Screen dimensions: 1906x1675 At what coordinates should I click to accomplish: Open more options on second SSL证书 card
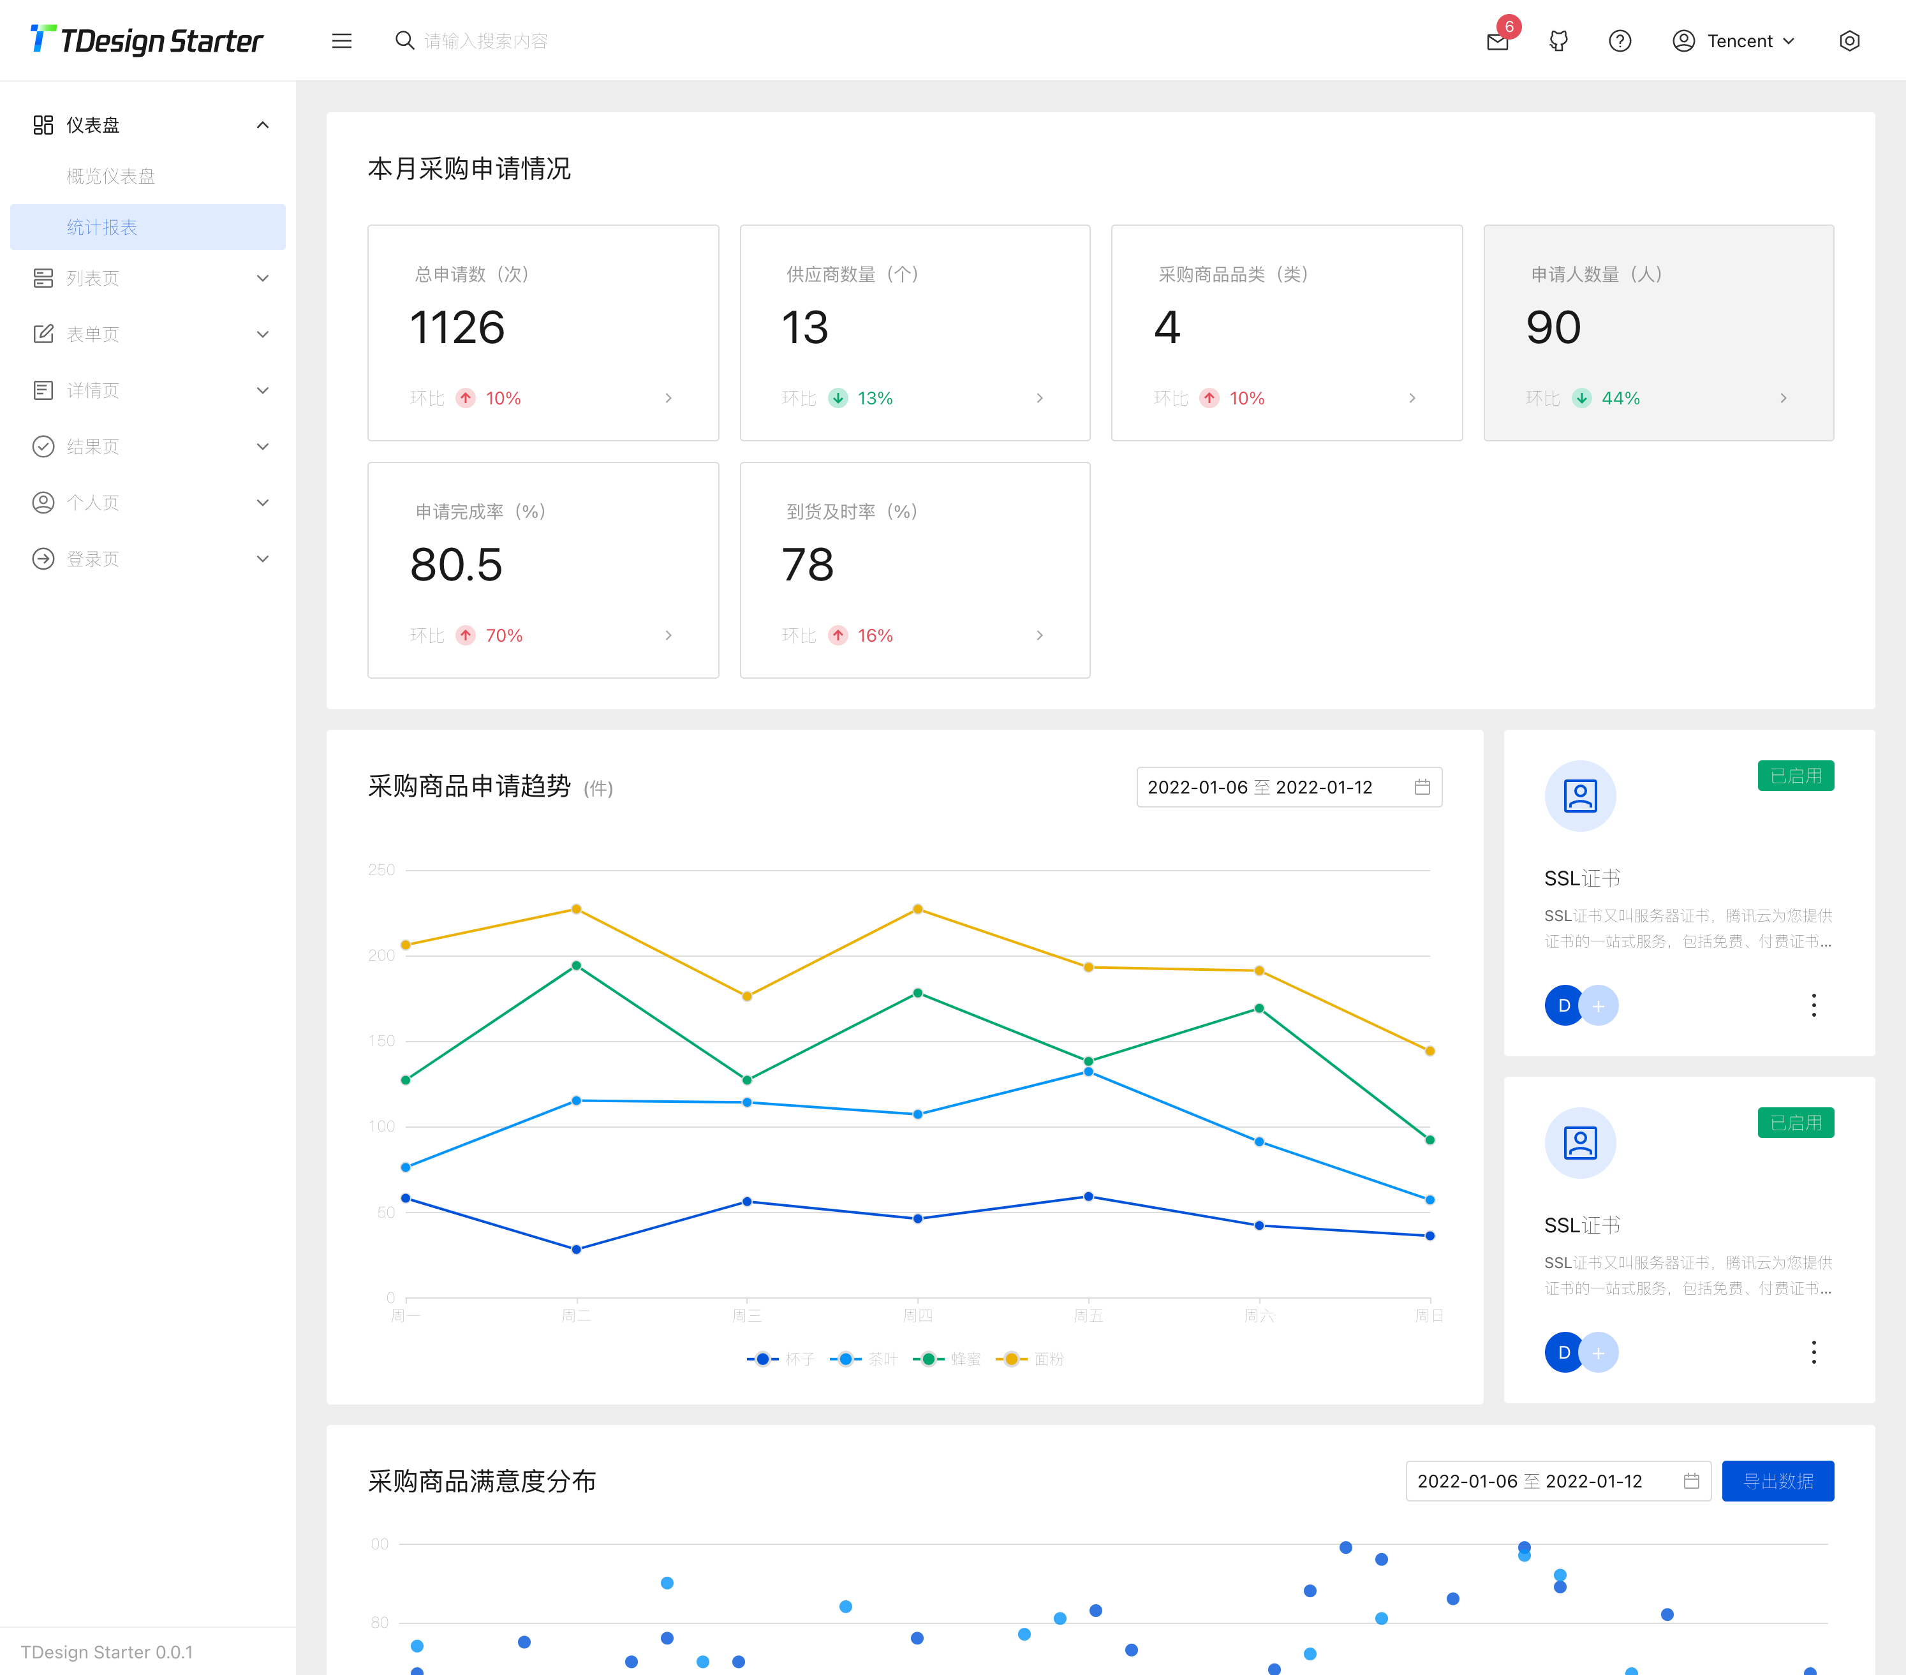1813,1352
